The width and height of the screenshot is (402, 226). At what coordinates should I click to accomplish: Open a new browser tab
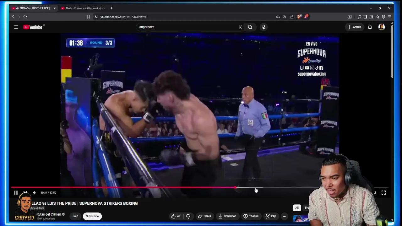tap(111, 8)
